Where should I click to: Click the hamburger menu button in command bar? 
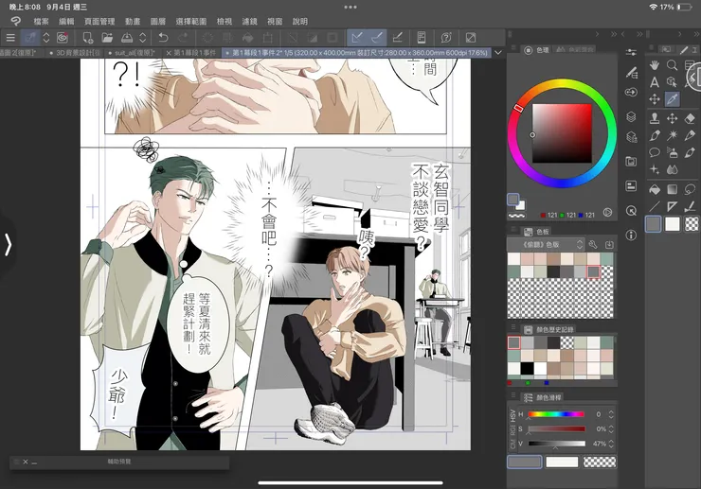pos(10,37)
